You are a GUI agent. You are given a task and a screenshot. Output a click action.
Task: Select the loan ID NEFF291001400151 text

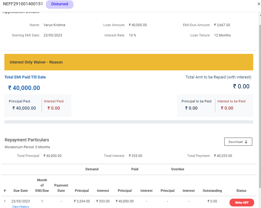(x=23, y=4)
